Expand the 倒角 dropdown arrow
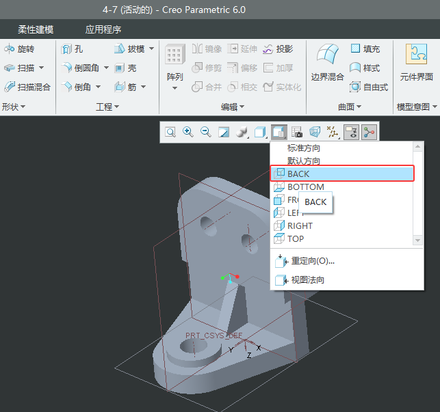 (x=99, y=87)
